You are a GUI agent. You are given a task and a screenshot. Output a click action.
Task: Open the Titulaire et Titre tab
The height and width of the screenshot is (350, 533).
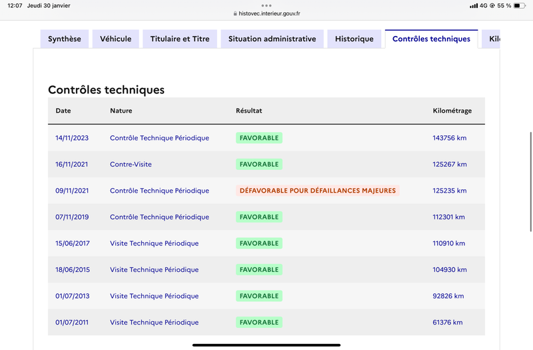pyautogui.click(x=180, y=39)
